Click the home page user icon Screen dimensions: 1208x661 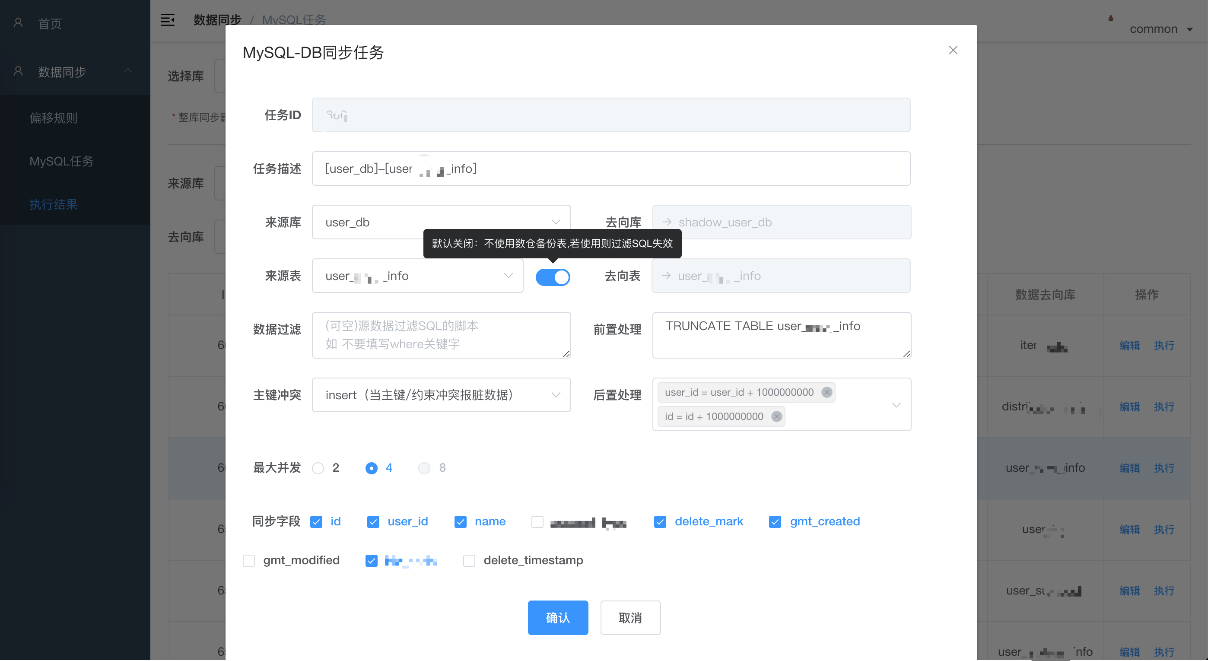pyautogui.click(x=18, y=23)
